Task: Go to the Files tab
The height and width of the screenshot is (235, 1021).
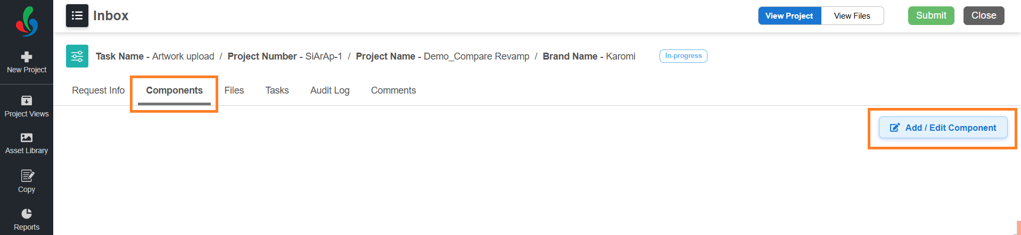Action: (x=234, y=90)
